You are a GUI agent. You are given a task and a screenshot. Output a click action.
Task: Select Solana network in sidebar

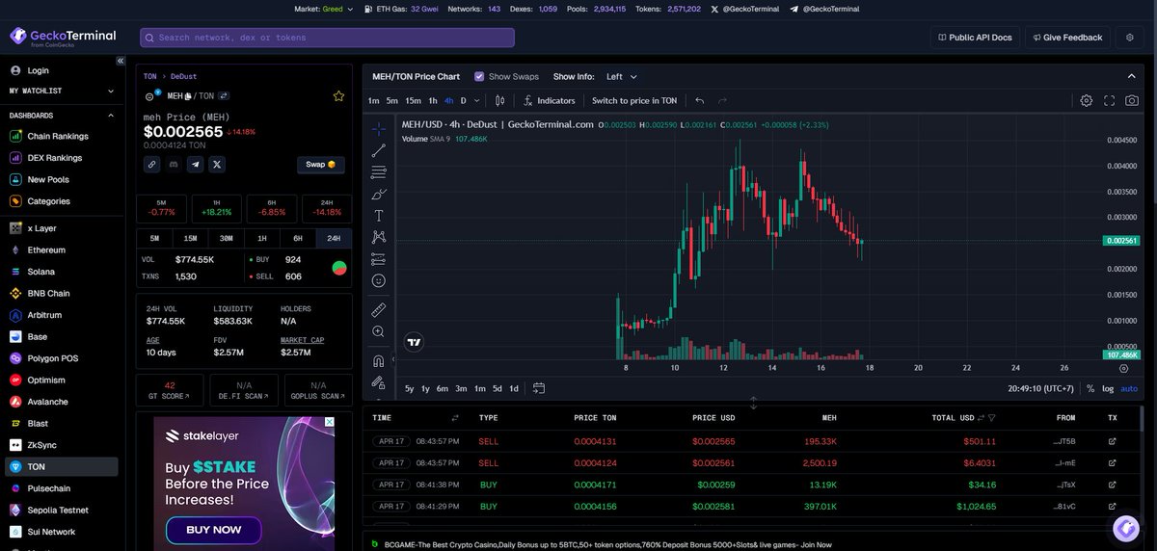click(x=43, y=272)
